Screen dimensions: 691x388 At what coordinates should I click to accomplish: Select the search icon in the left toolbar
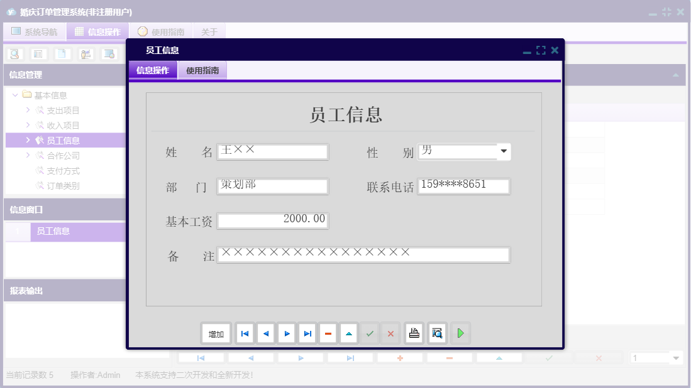tap(14, 54)
